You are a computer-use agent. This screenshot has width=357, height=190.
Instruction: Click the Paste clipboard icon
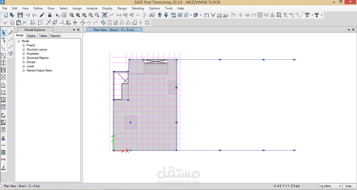[x=19, y=23]
